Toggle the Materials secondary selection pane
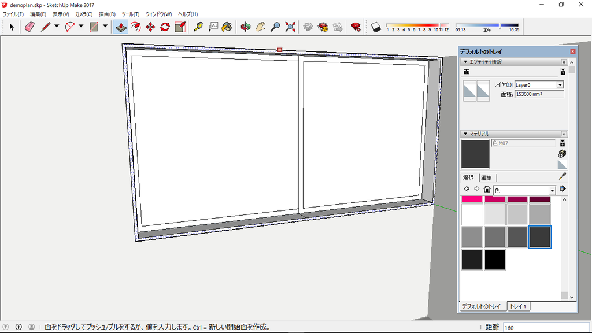This screenshot has height=333, width=592. pyautogui.click(x=563, y=143)
